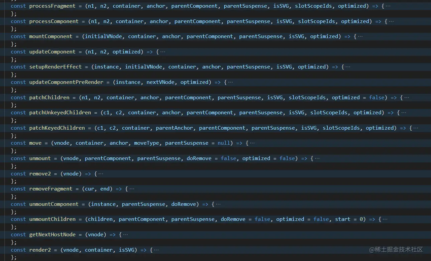Place cursor on unmount function name
This screenshot has height=261, width=431.
click(x=40, y=158)
